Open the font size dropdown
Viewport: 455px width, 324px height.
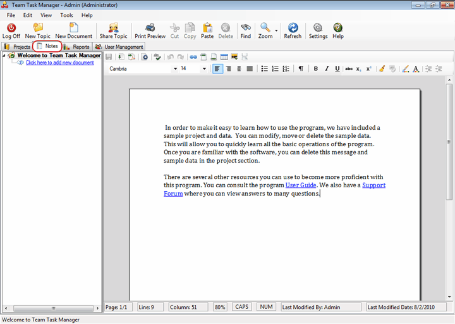204,69
